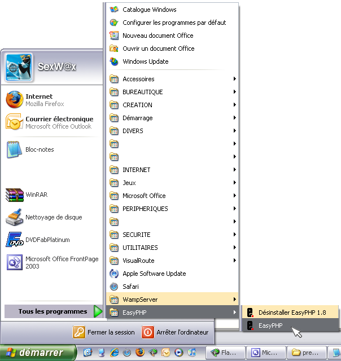The height and width of the screenshot is (361, 341).
Task: Open the UTILITAIRES program group
Action: [172, 248]
